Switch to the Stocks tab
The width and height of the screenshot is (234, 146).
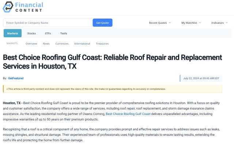tap(31, 33)
